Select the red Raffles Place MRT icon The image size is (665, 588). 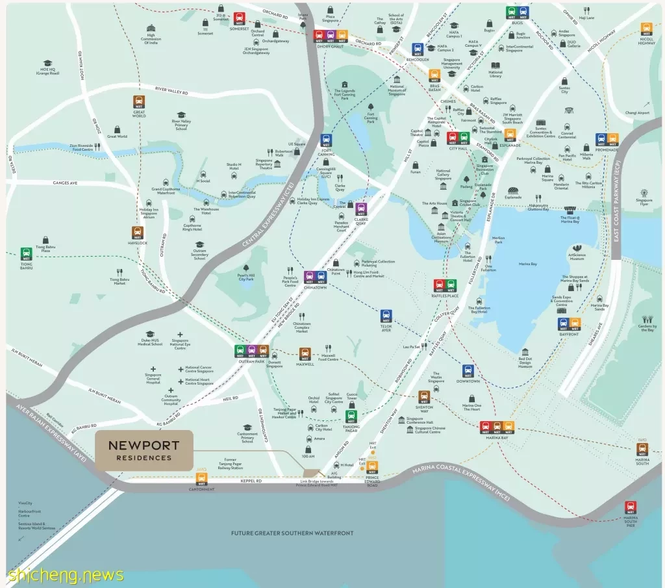point(440,286)
